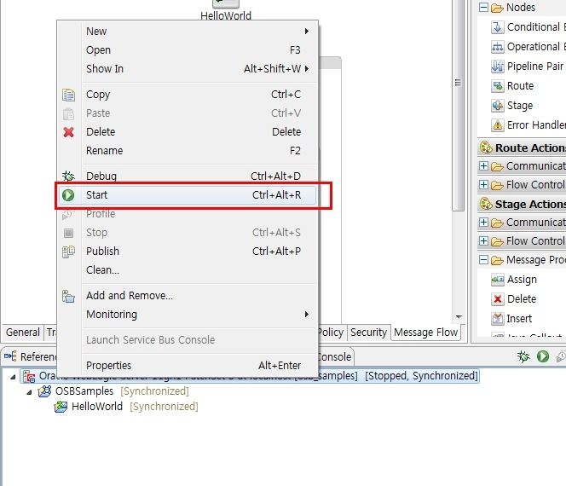This screenshot has width=566, height=486.
Task: Click the Publish icon in context menu
Action: coord(68,252)
